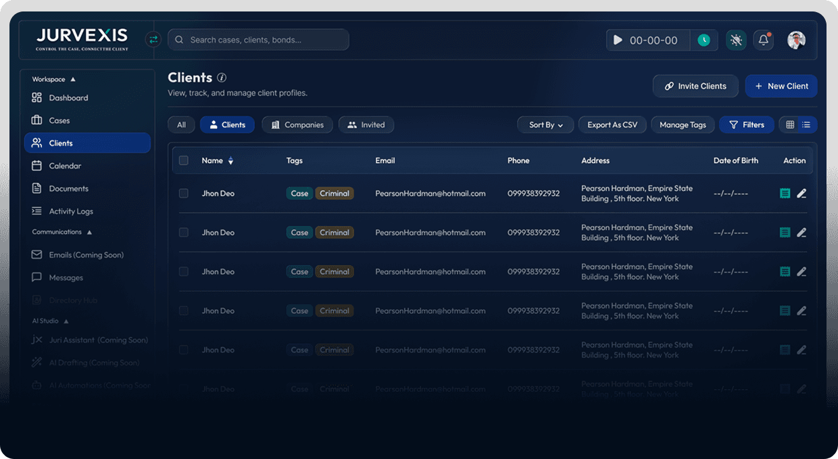Switch to list view
The image size is (838, 459).
click(807, 125)
